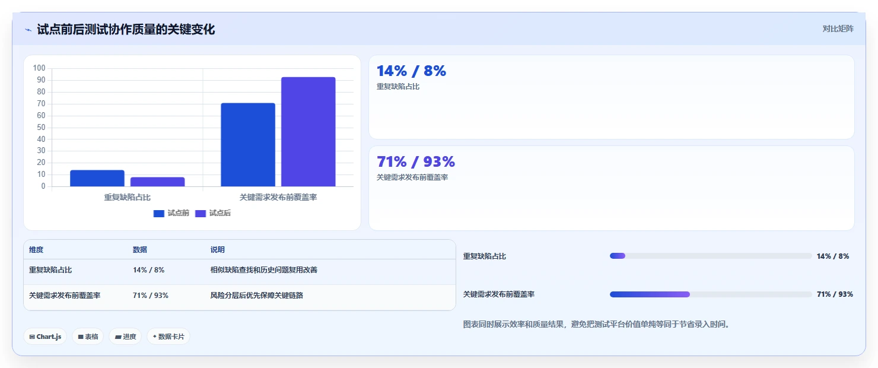Click the 维度 table column header

coord(36,250)
